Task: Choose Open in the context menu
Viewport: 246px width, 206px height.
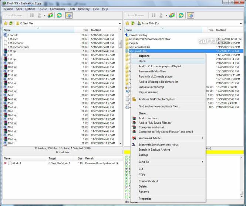Action: [168, 61]
